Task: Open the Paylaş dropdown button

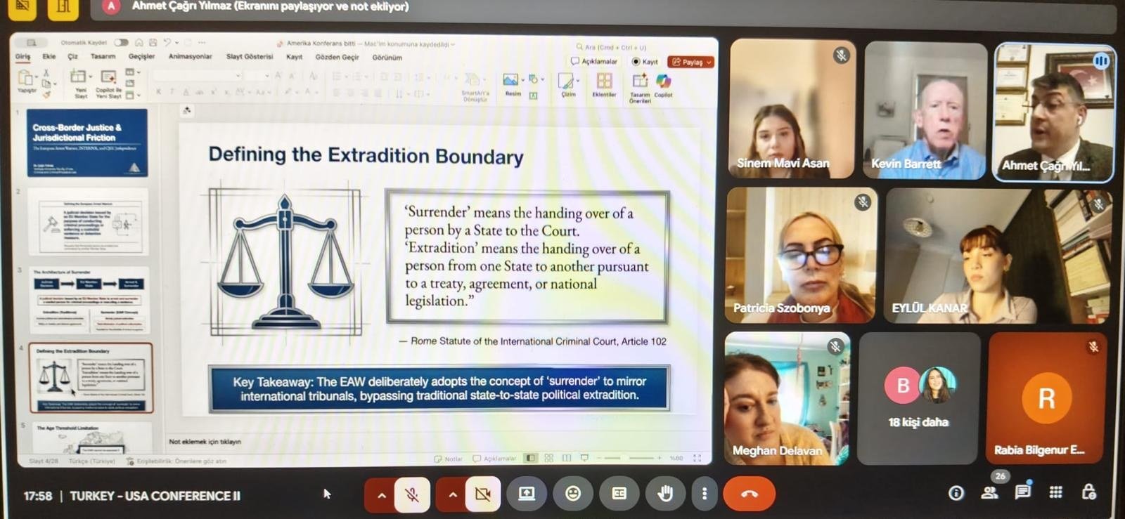Action: point(691,62)
